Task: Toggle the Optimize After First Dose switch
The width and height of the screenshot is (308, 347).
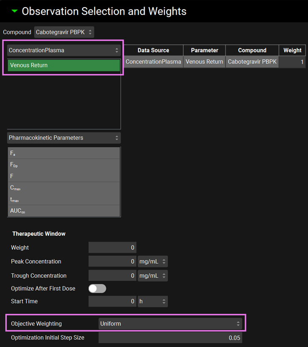Action: tap(97, 288)
